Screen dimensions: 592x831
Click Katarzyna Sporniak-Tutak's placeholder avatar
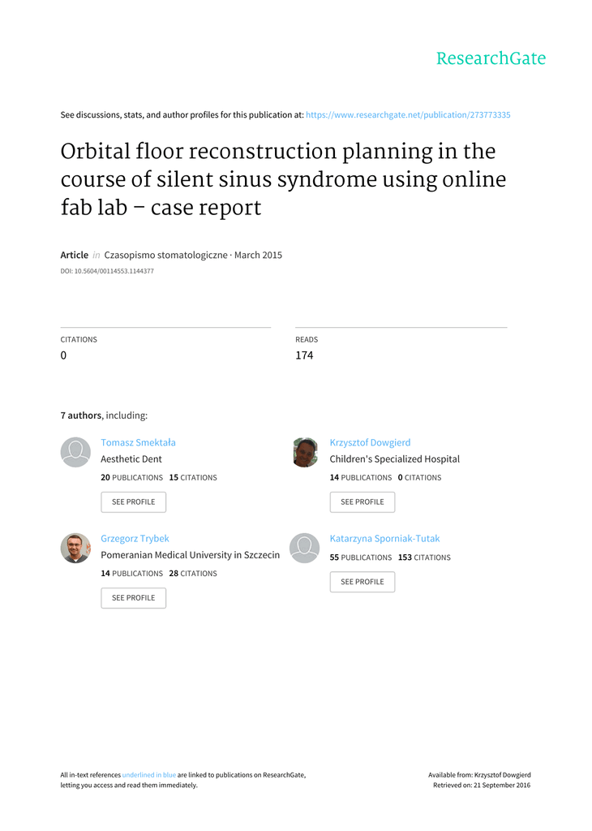point(305,548)
